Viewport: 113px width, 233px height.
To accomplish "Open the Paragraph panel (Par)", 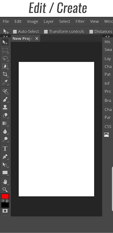I will tap(107, 117).
